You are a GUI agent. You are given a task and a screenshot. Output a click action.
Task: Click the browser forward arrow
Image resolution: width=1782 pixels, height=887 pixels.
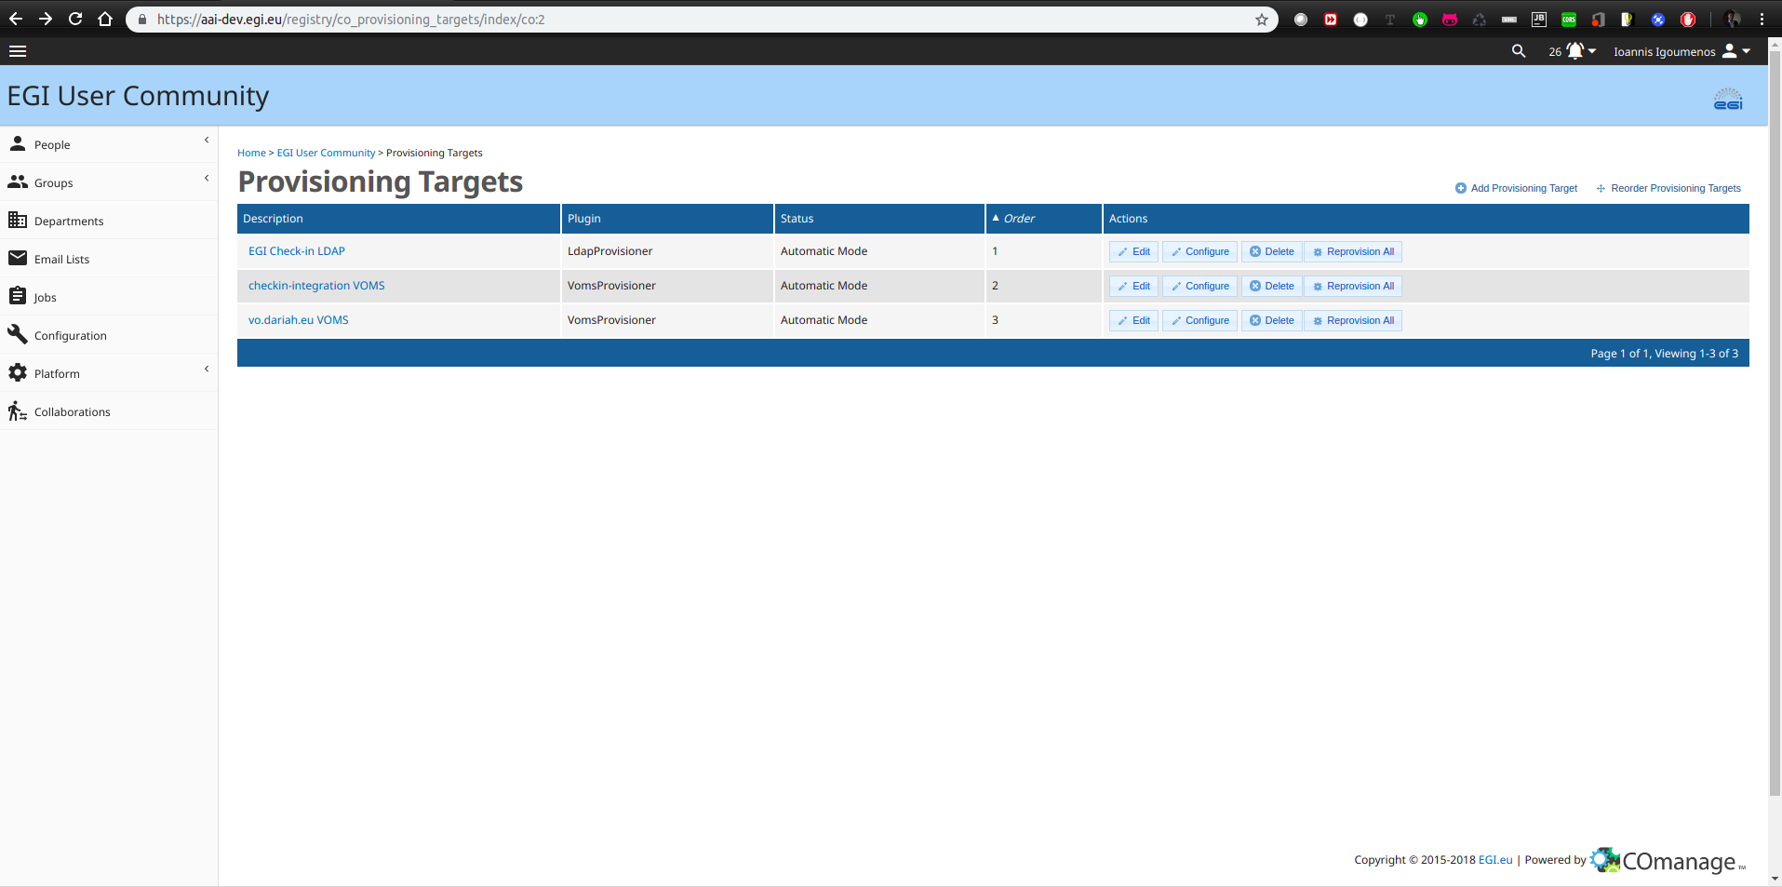tap(46, 19)
